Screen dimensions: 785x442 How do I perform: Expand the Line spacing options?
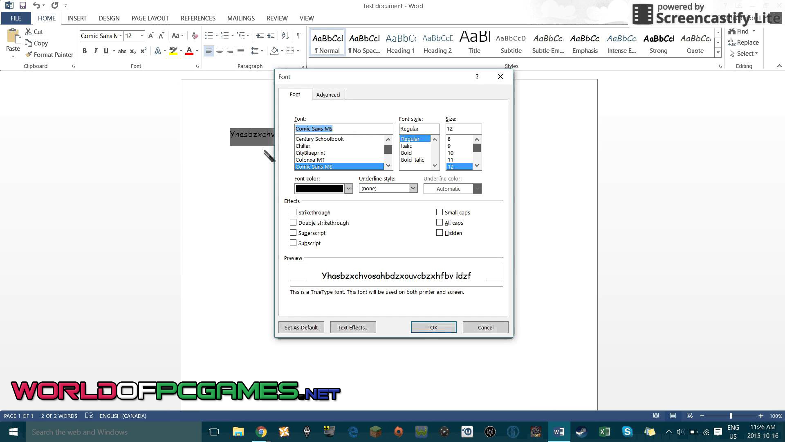257,51
